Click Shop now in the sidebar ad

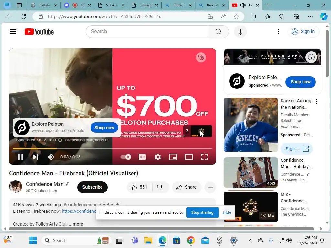point(300,82)
